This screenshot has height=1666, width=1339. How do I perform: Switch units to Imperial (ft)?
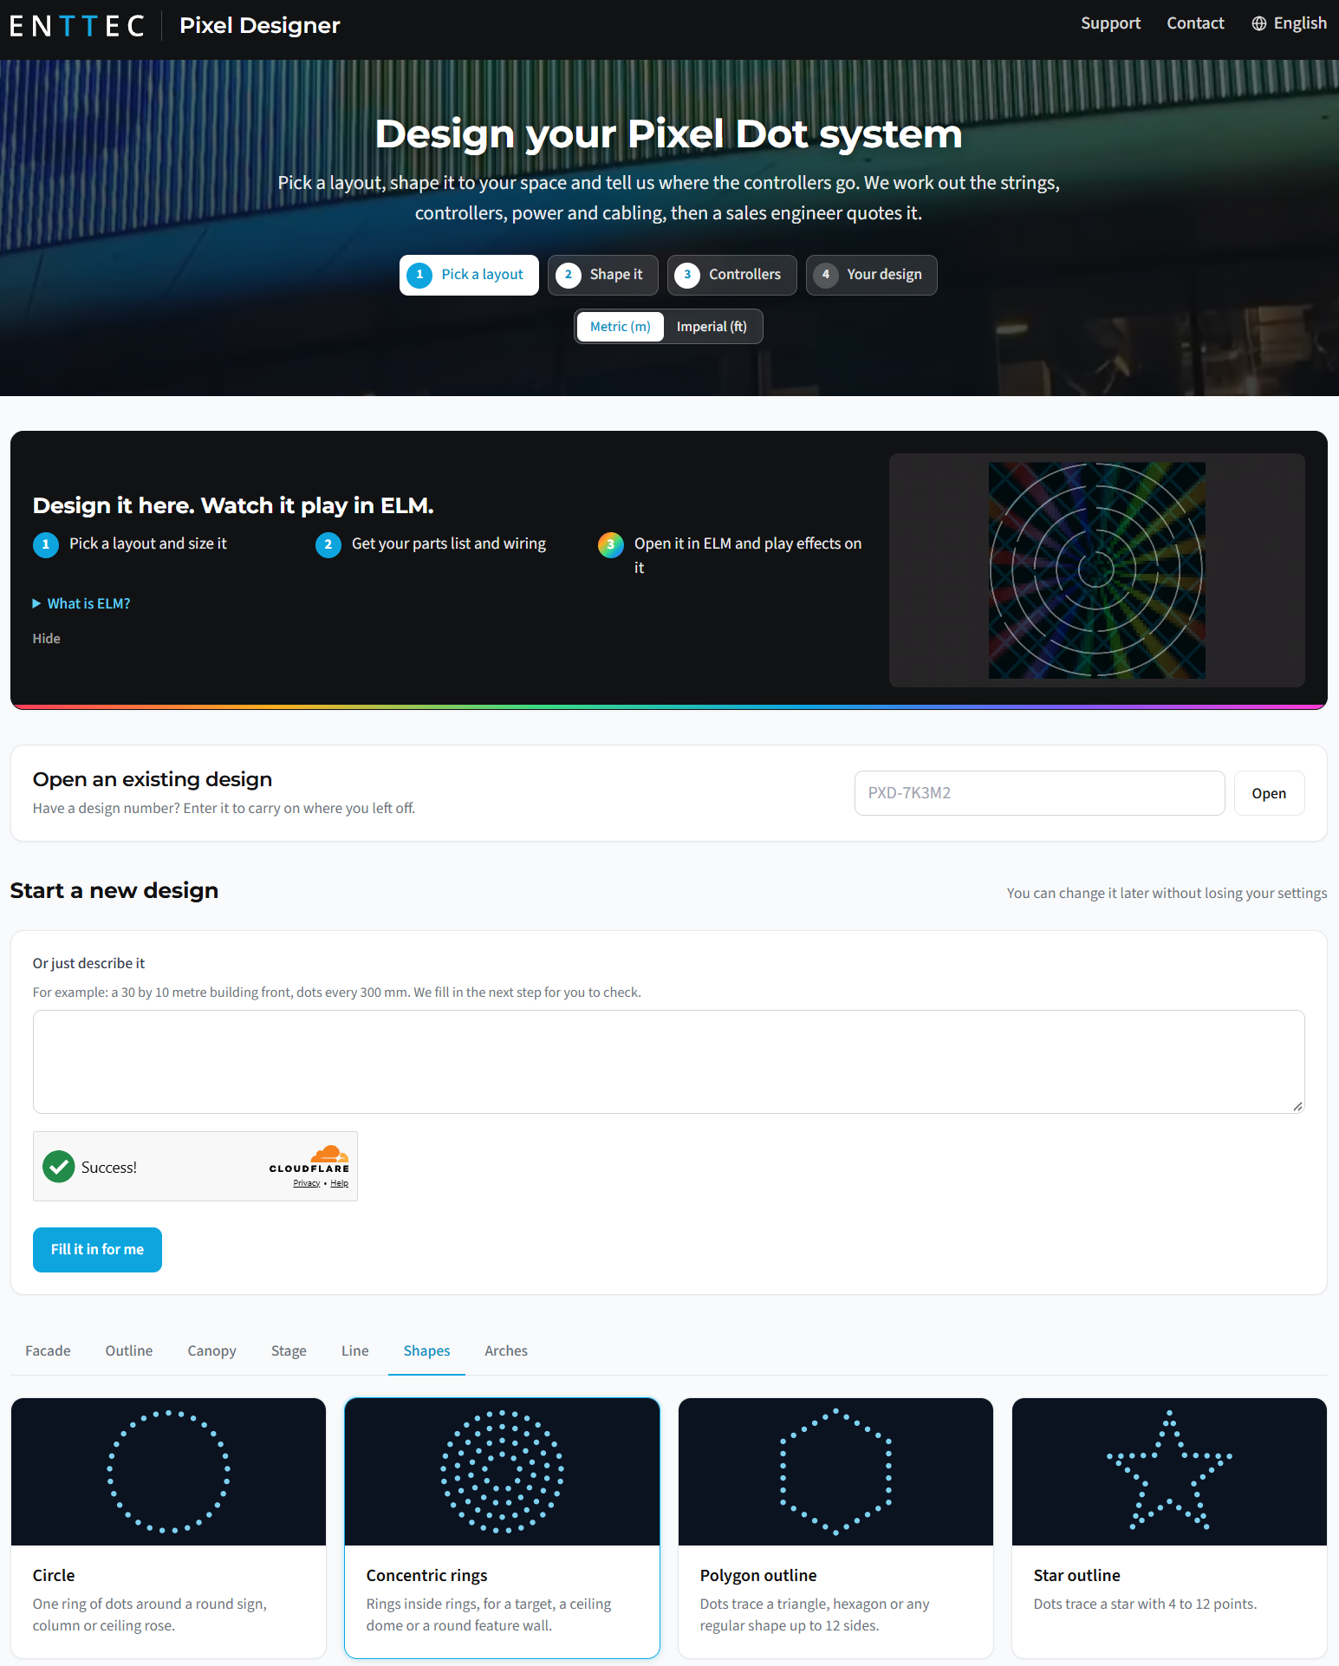[x=712, y=327]
